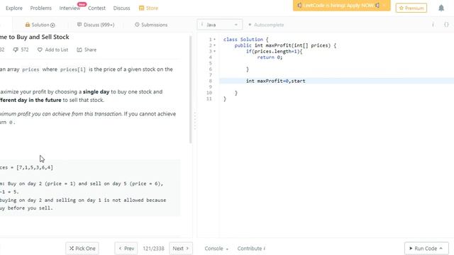454x255 pixels.
Task: Click the Submissions clock icon
Action: [137, 25]
